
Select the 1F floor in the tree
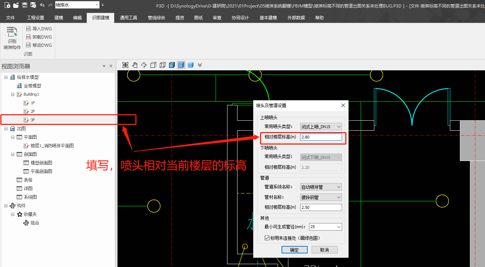click(33, 103)
